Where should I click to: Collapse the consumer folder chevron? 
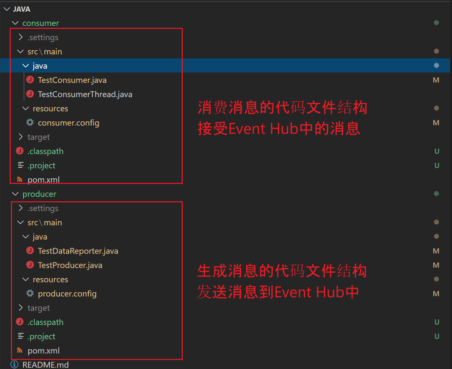pos(15,23)
